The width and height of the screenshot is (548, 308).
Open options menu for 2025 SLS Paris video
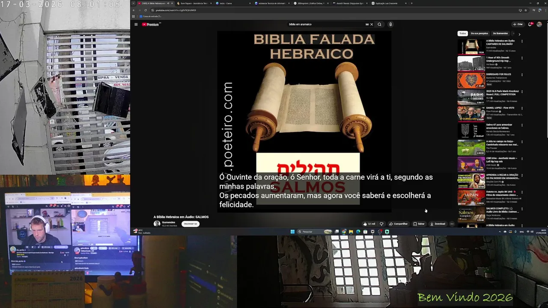(x=522, y=92)
